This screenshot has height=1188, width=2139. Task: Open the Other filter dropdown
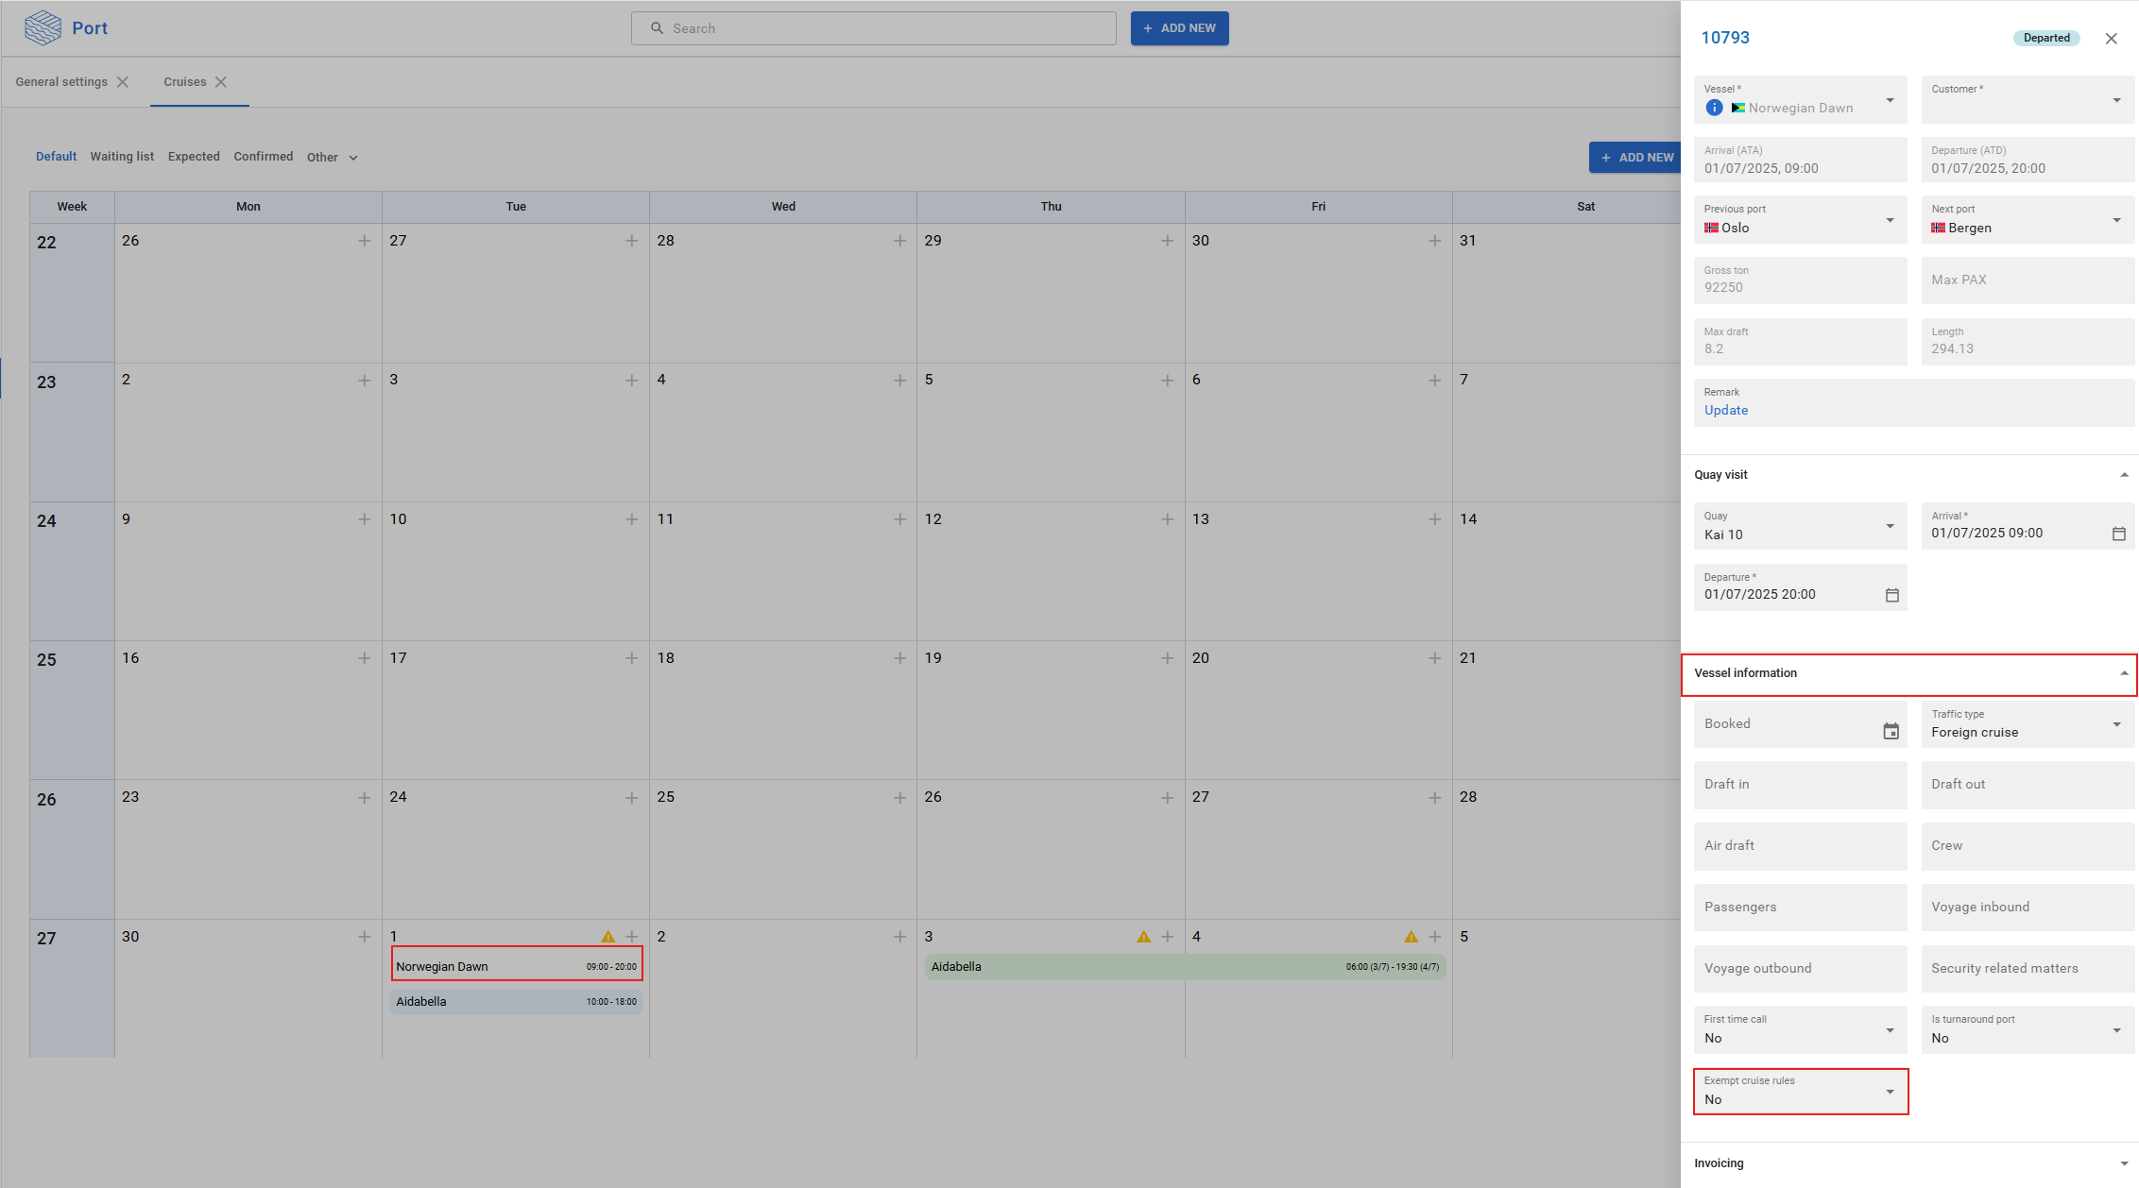pyautogui.click(x=332, y=158)
